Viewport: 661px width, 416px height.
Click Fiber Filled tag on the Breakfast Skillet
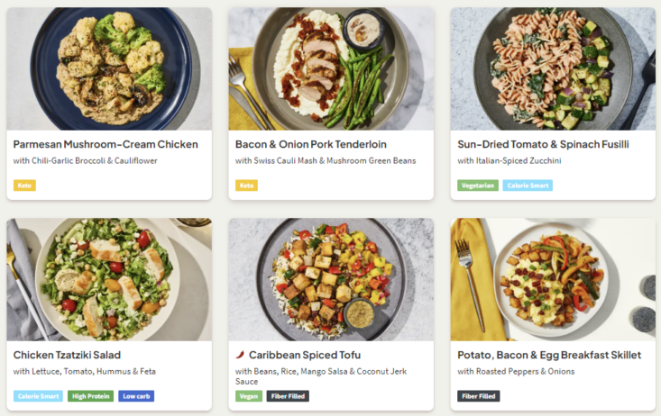coord(478,396)
